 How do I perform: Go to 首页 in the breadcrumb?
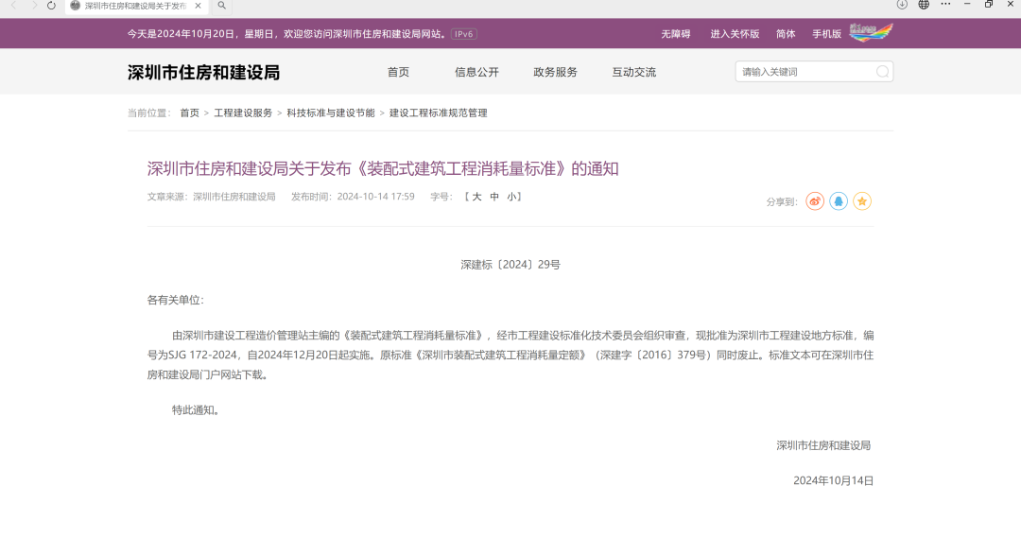tap(189, 113)
